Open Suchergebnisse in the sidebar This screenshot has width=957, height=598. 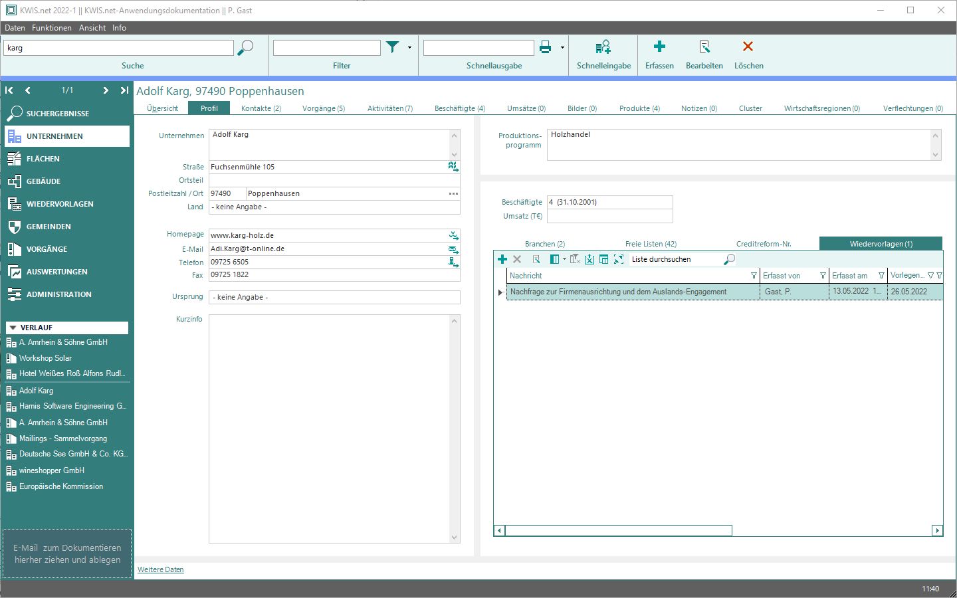tap(66, 114)
